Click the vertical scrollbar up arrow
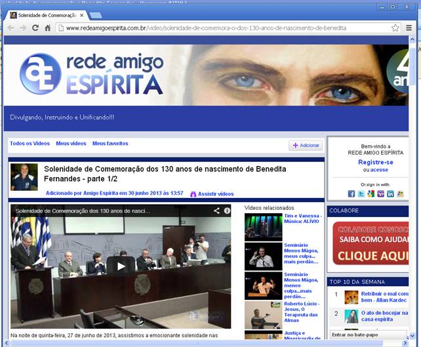The image size is (421, 347). [412, 39]
